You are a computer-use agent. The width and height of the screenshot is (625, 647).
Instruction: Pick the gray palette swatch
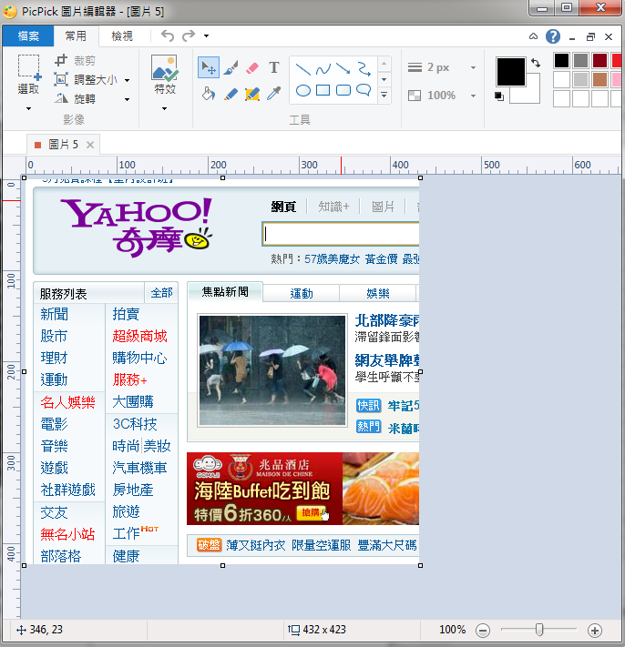580,61
